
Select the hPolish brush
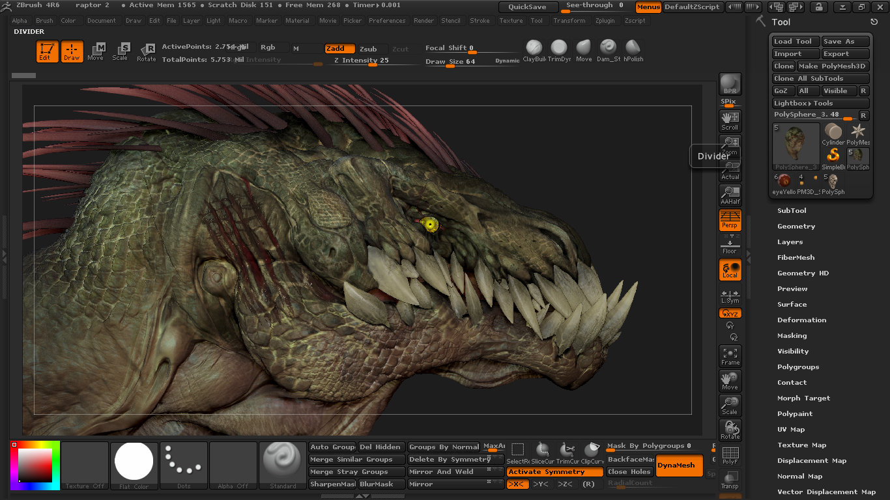pyautogui.click(x=633, y=47)
